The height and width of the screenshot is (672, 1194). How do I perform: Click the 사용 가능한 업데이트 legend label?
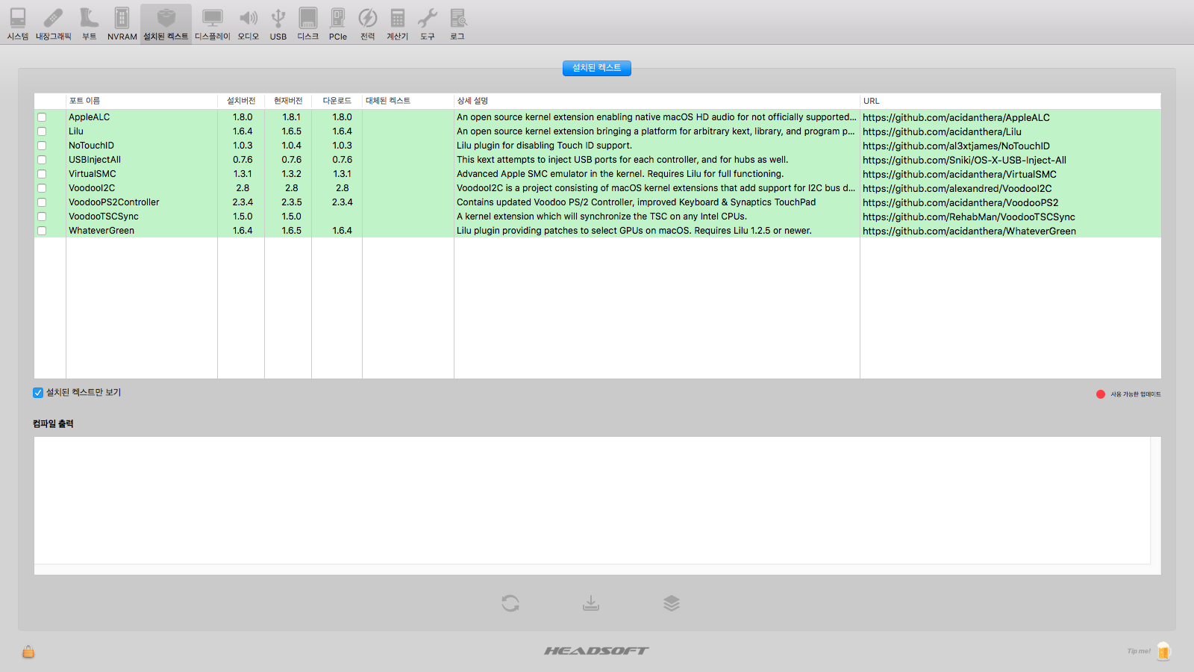tap(1136, 394)
